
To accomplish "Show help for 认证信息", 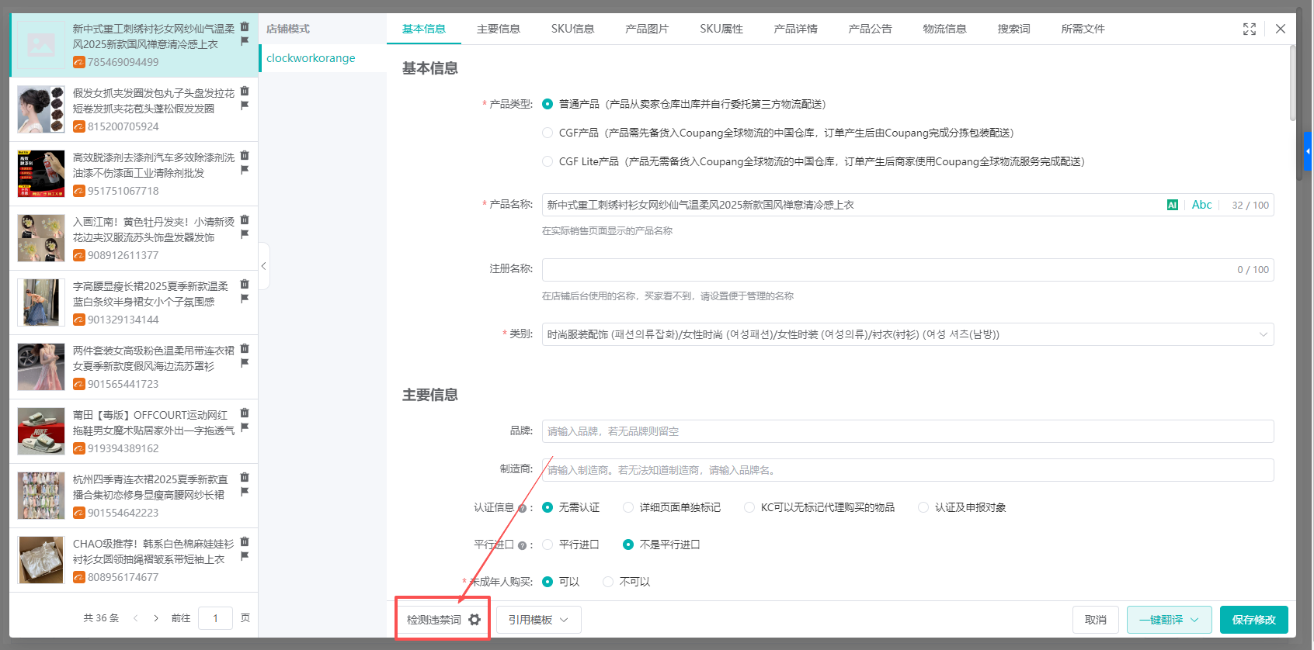I will click(x=522, y=508).
